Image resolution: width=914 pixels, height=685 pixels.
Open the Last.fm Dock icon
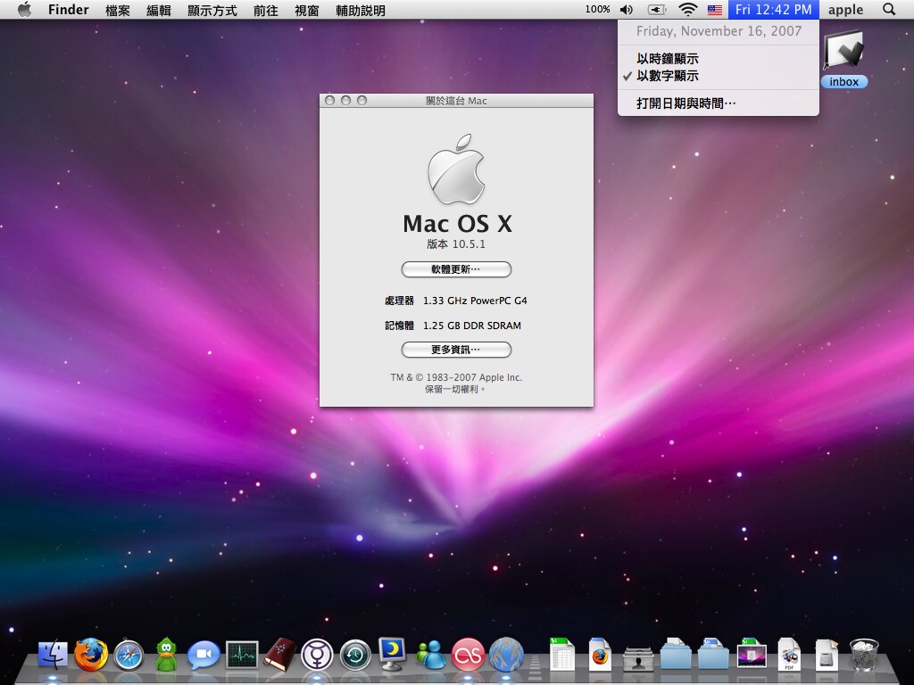tap(467, 656)
